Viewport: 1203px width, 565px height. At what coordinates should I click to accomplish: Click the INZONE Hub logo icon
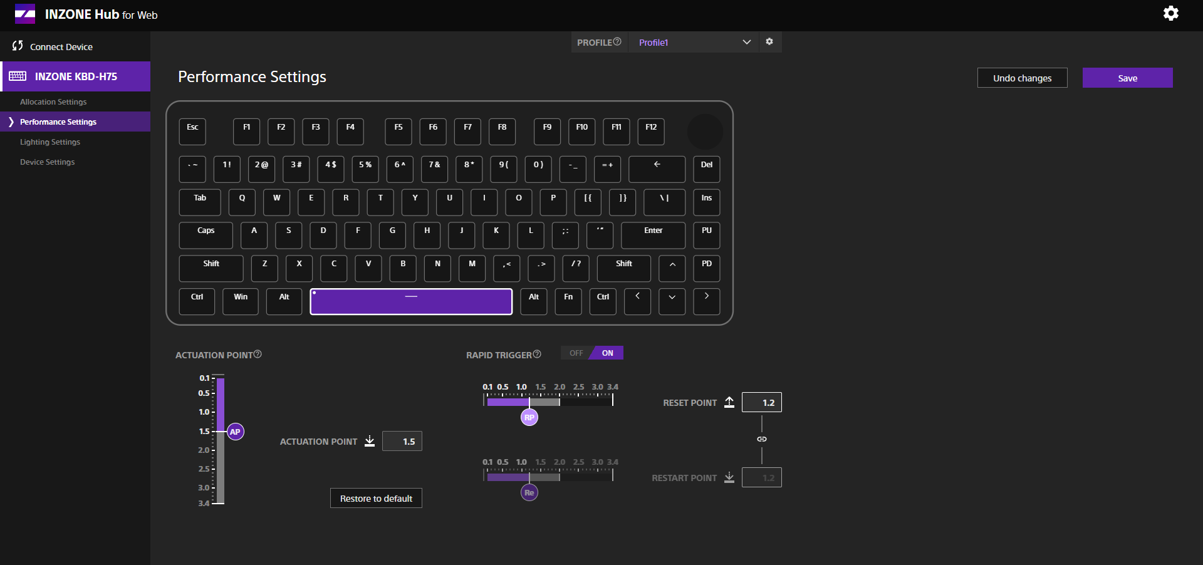25,14
